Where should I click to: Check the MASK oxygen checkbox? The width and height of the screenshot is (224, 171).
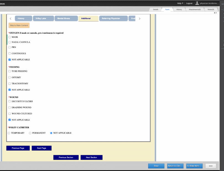[x=10, y=37]
